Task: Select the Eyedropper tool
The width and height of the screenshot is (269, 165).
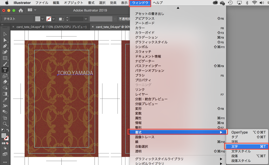Action: click(x=5, y=100)
